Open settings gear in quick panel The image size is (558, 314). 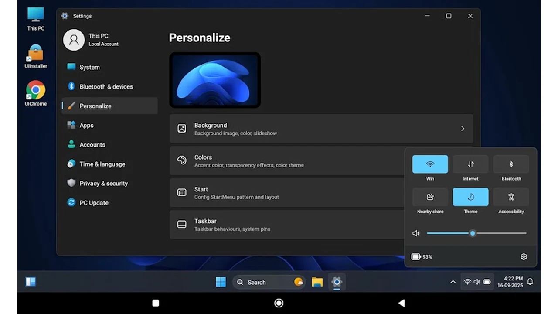coord(524,257)
